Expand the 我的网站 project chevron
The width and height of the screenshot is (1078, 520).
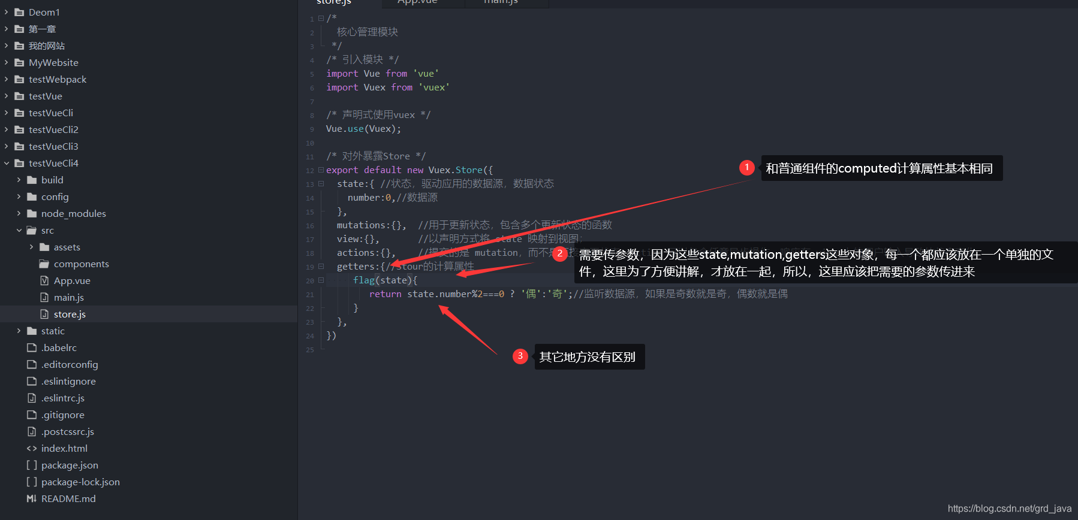coord(7,46)
